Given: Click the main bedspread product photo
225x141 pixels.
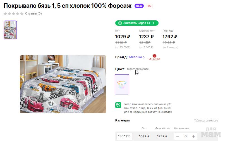Looking at the screenshot, I should click(63, 84).
